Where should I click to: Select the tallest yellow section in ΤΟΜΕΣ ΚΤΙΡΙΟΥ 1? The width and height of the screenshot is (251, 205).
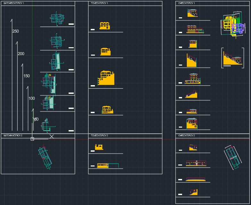point(106,78)
